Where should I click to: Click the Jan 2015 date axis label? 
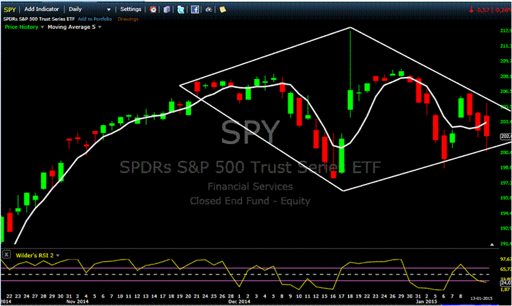427,301
